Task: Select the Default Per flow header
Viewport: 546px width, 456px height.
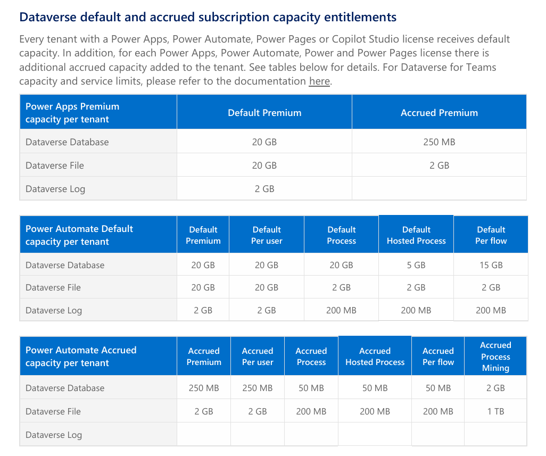Action: (x=491, y=235)
